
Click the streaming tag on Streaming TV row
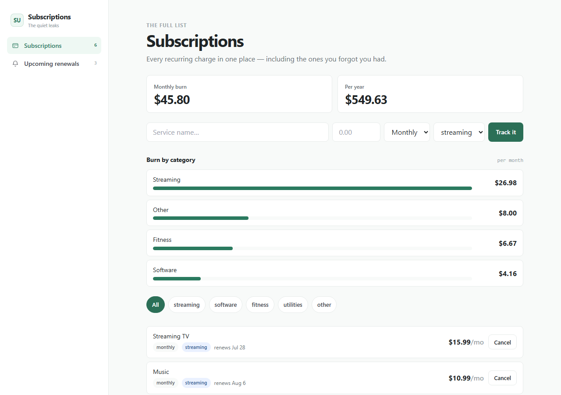pyautogui.click(x=196, y=347)
